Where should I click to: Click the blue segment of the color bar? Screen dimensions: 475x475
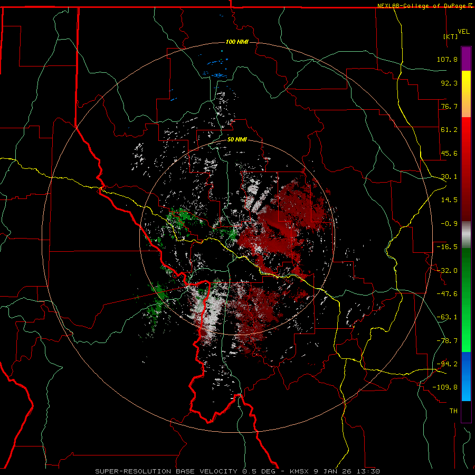tap(466, 376)
